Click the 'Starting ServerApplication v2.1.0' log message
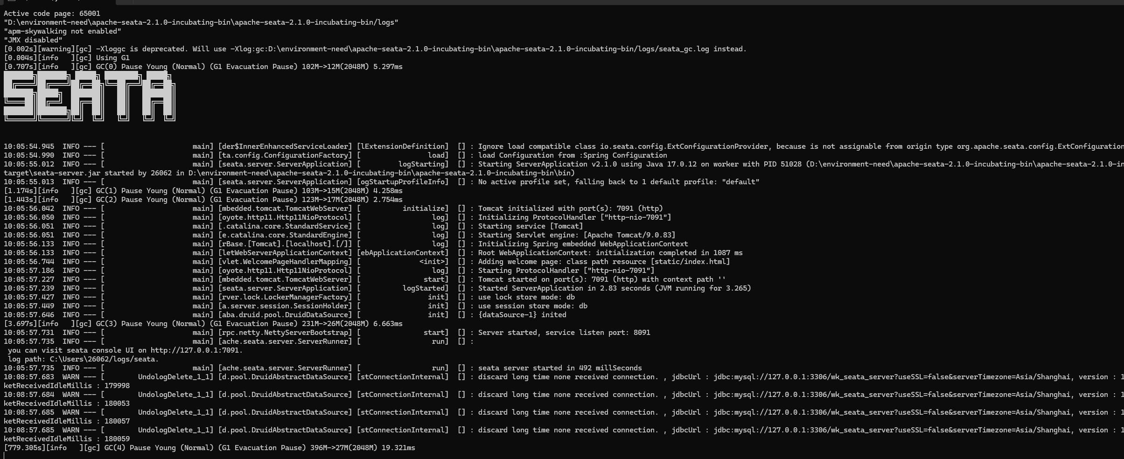The height and width of the screenshot is (459, 1124). click(x=801, y=164)
